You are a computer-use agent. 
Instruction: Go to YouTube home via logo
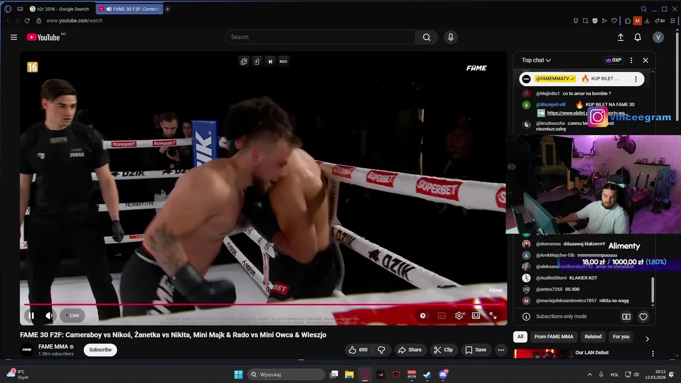(x=44, y=37)
